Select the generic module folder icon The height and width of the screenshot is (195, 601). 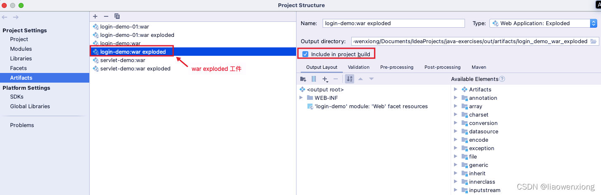[x=465, y=165]
